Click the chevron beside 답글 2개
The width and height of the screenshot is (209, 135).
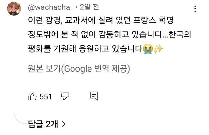pyautogui.click(x=64, y=124)
